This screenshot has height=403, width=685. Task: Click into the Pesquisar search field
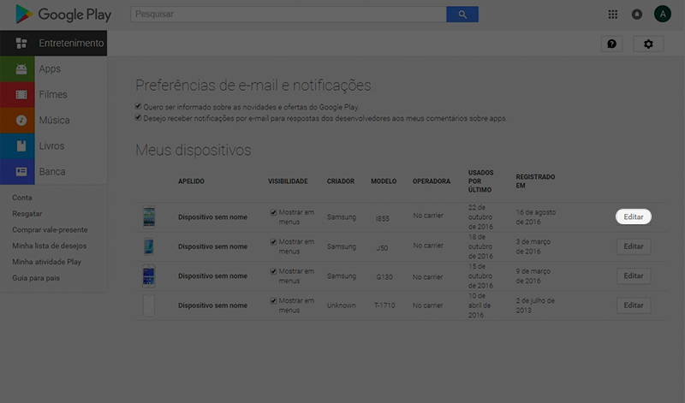tap(288, 15)
